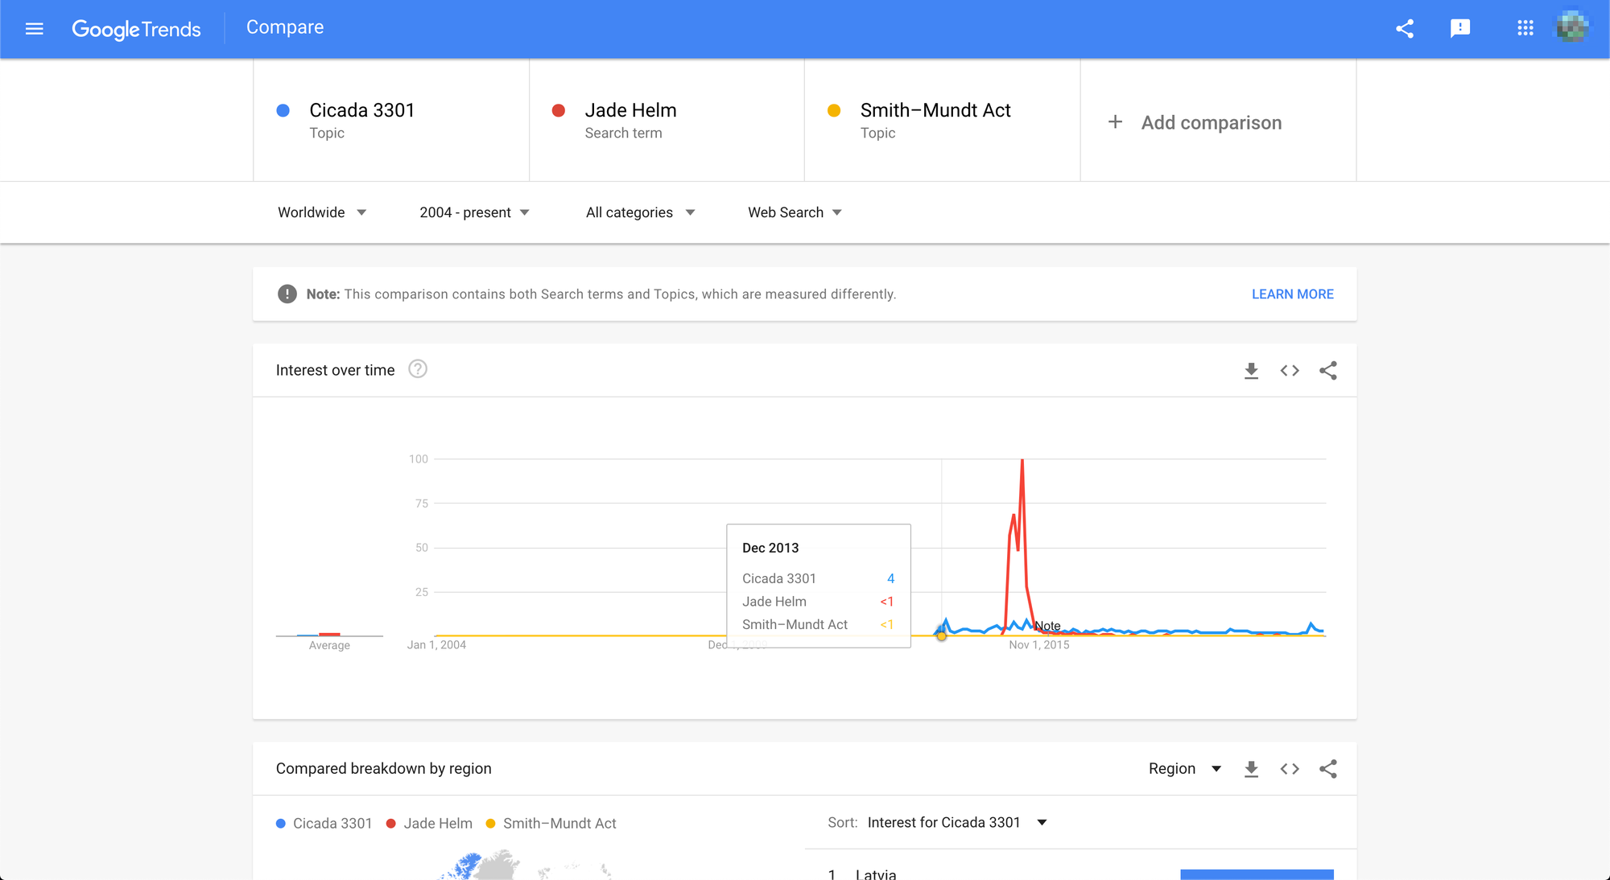
Task: Open the All categories dropdown
Action: click(640, 212)
